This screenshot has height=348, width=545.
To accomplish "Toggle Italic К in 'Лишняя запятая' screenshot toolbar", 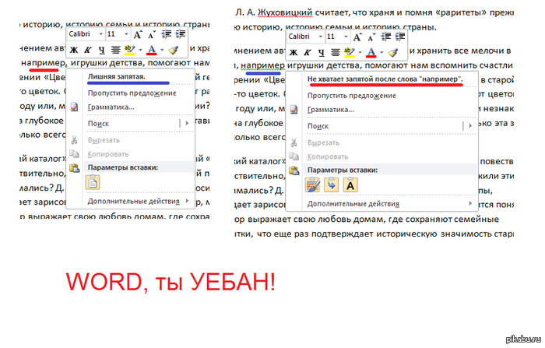I will (87, 50).
